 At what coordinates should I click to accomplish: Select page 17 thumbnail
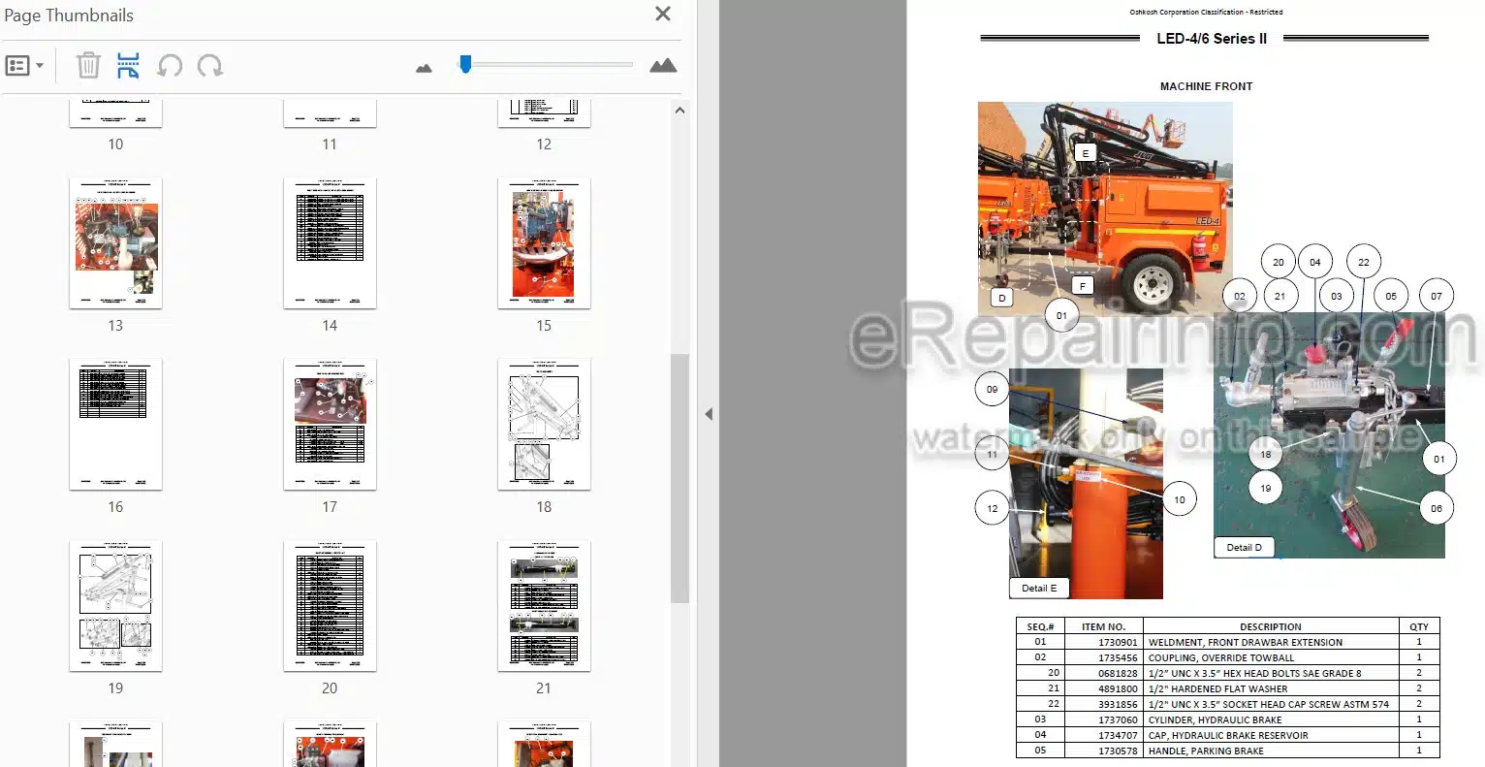(x=330, y=425)
